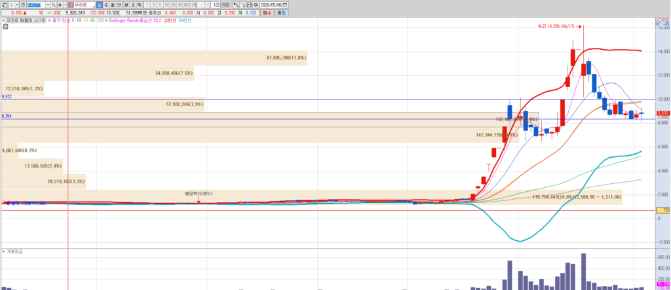Expand the dropdown beside the speaker icon
The height and width of the screenshot is (290, 671).
click(x=66, y=5)
